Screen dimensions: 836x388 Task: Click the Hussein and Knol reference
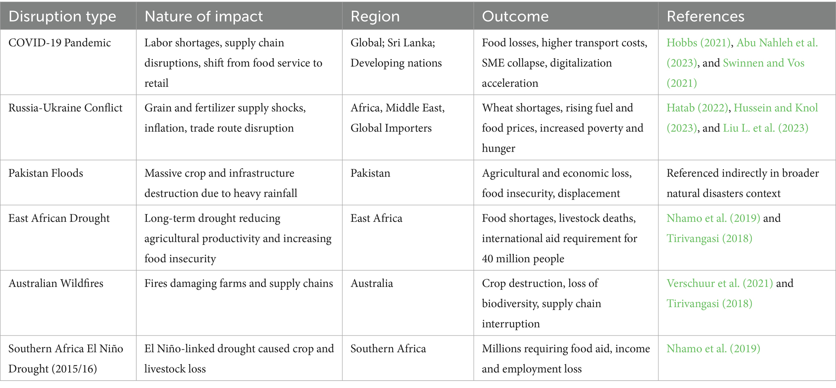[775, 108]
